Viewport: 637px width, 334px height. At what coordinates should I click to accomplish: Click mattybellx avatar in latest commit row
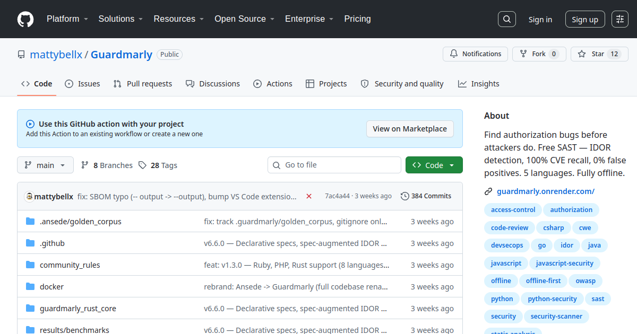(29, 196)
